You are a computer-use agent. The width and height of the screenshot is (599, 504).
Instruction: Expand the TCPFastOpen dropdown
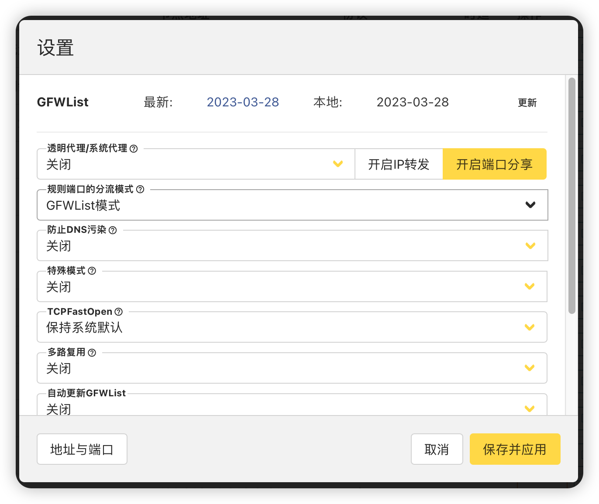pos(292,327)
